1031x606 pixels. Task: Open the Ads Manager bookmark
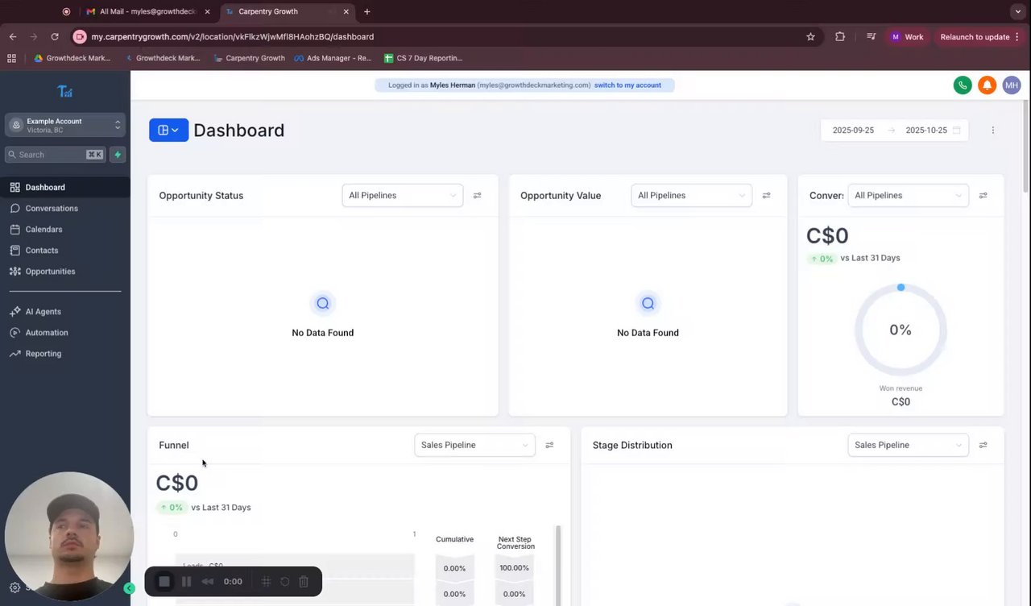tap(333, 58)
